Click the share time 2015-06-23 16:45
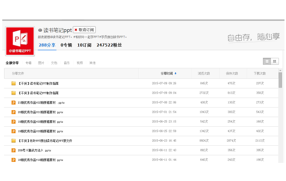This screenshot has height=181, width=286. click(x=164, y=141)
